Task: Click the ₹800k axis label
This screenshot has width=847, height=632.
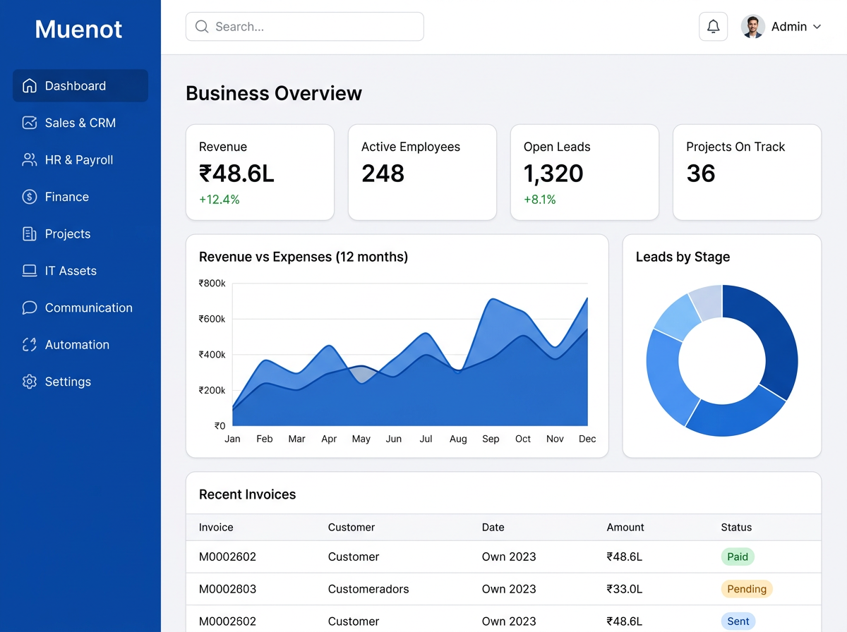Action: pyautogui.click(x=212, y=284)
